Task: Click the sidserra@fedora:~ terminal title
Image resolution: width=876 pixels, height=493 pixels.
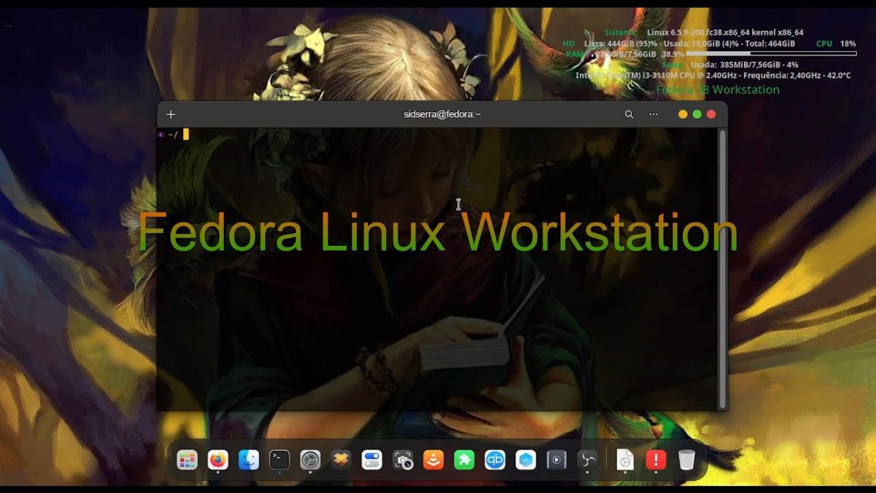Action: coord(442,114)
